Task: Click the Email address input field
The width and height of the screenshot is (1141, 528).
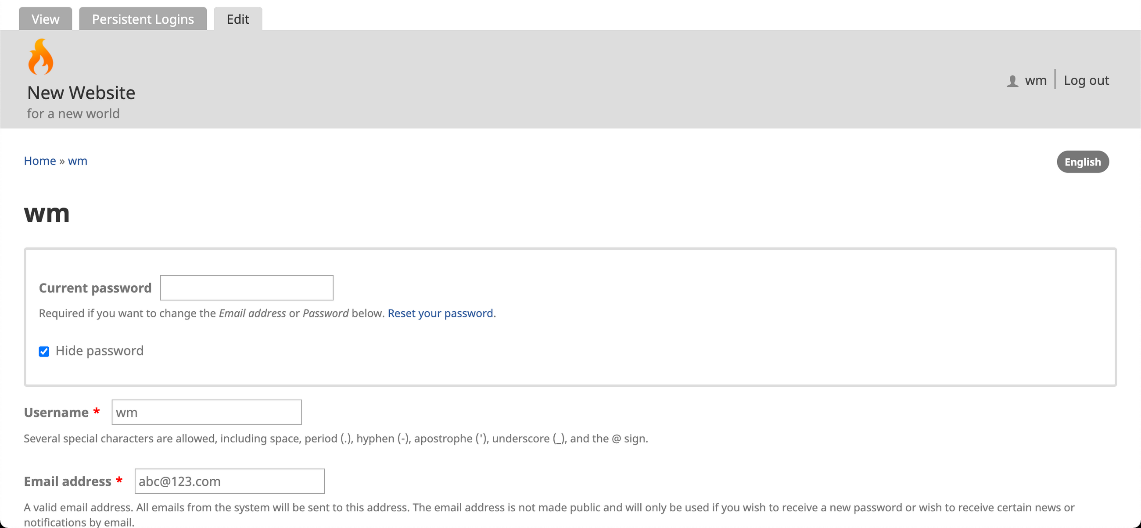Action: [x=230, y=481]
